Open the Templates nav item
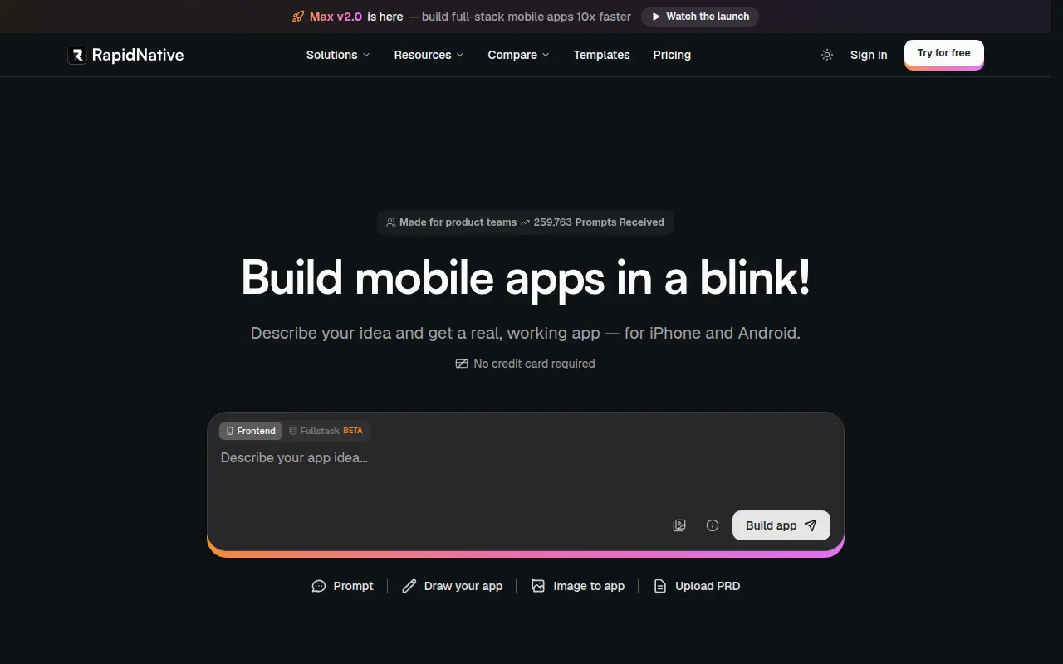Screen dimensions: 1063x664 601,55
